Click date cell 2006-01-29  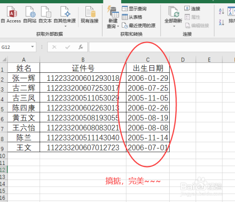[148, 78]
